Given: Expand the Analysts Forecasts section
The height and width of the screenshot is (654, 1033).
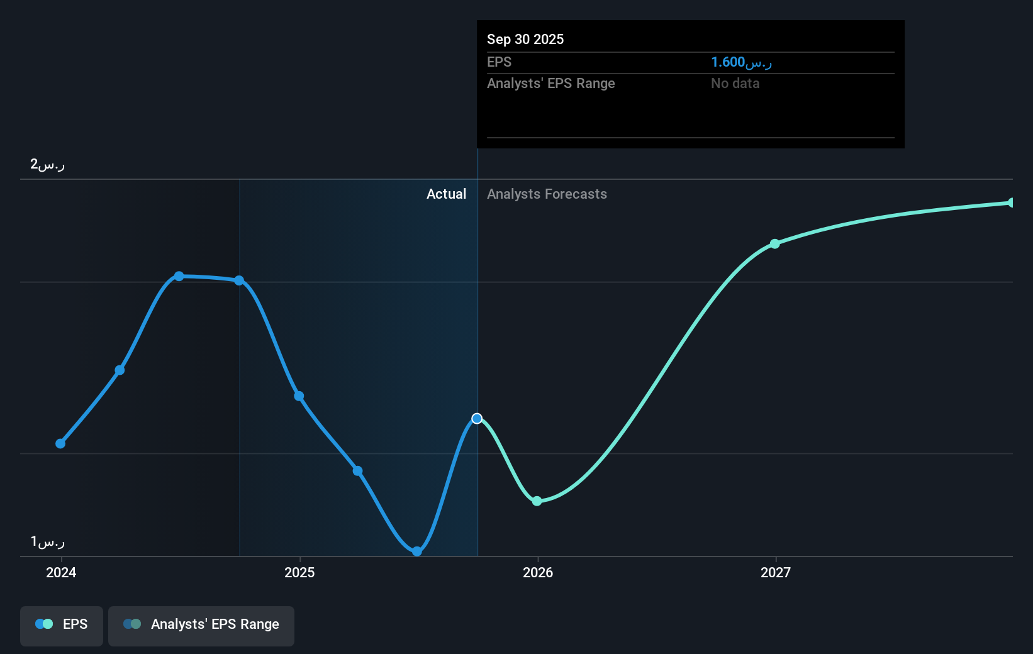Looking at the screenshot, I should [547, 194].
